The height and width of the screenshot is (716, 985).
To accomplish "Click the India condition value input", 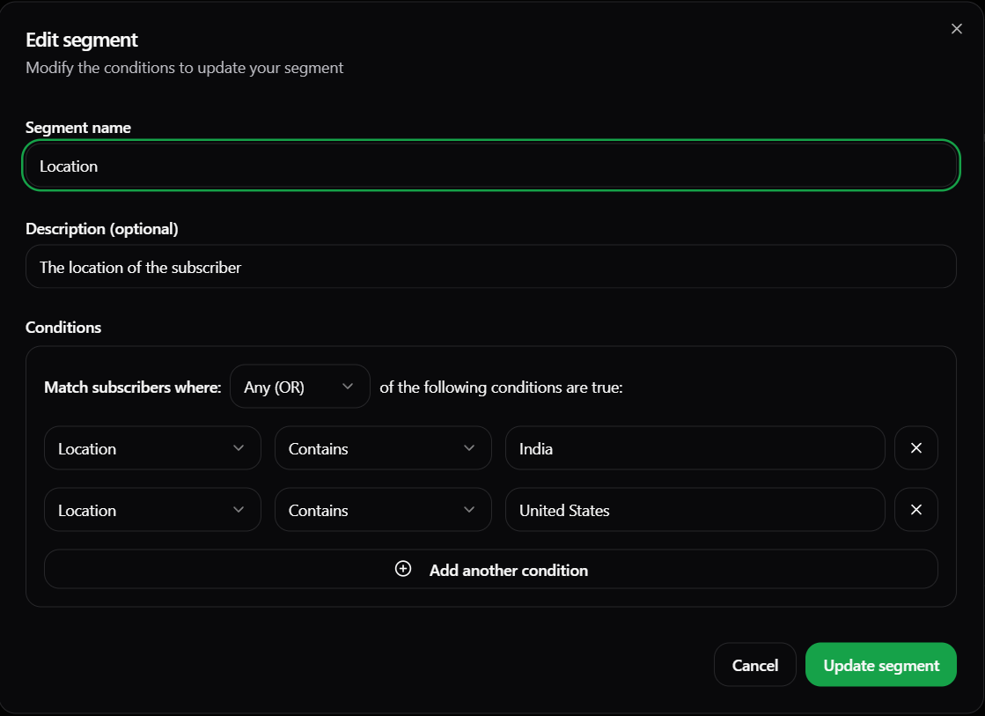I will pyautogui.click(x=695, y=448).
